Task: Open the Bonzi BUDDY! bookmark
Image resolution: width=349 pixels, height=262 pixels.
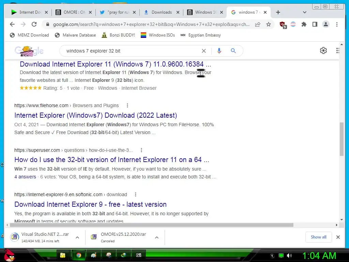Action: 118,35
